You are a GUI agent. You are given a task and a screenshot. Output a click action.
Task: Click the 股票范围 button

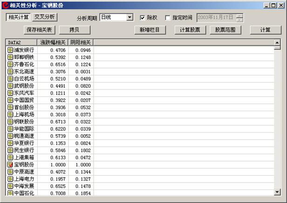pos(225,30)
